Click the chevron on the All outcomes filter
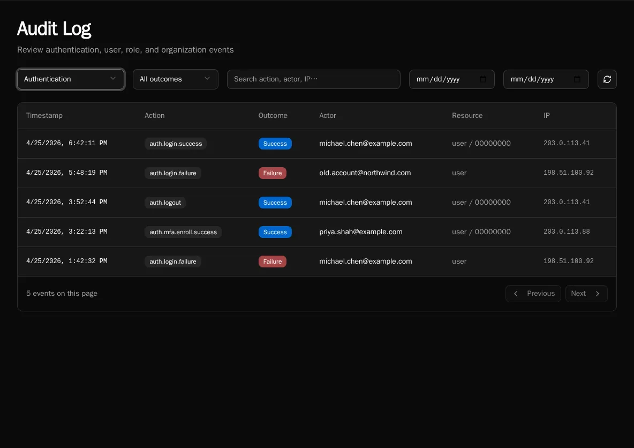The width and height of the screenshot is (634, 448). 207,79
